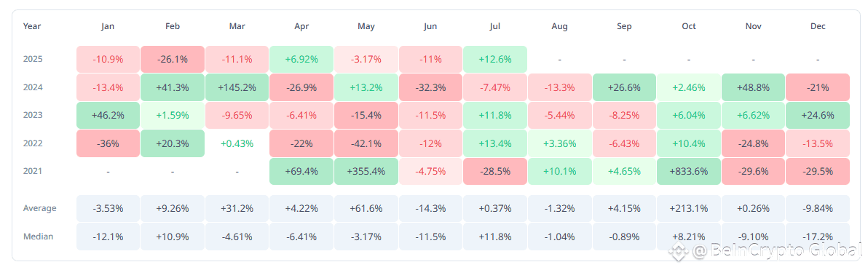Select the Median row label

tap(38, 237)
